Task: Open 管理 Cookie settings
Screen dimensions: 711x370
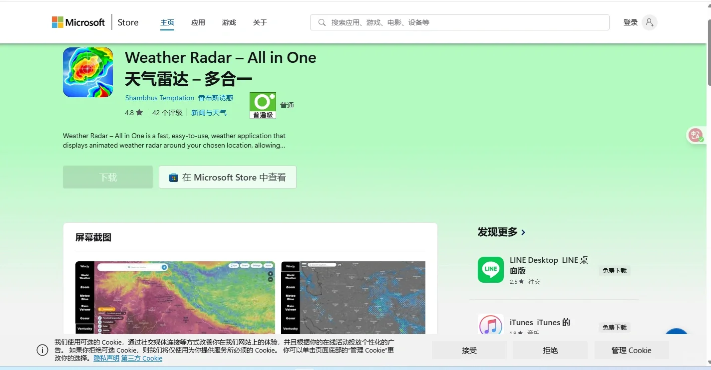Action: 631,350
